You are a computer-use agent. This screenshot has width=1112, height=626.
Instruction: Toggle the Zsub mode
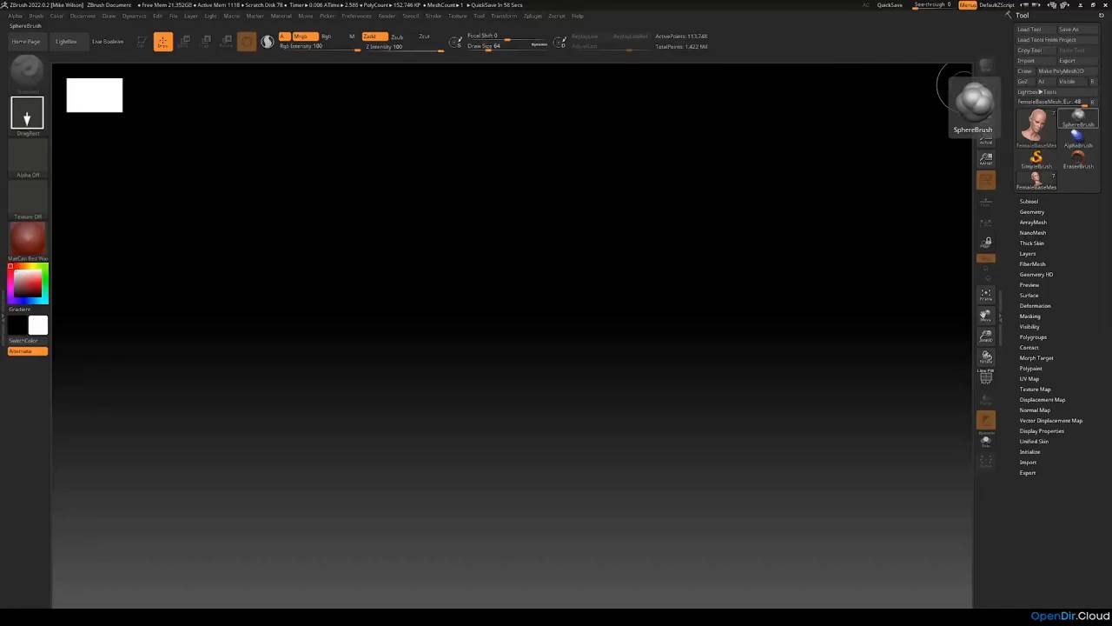397,37
